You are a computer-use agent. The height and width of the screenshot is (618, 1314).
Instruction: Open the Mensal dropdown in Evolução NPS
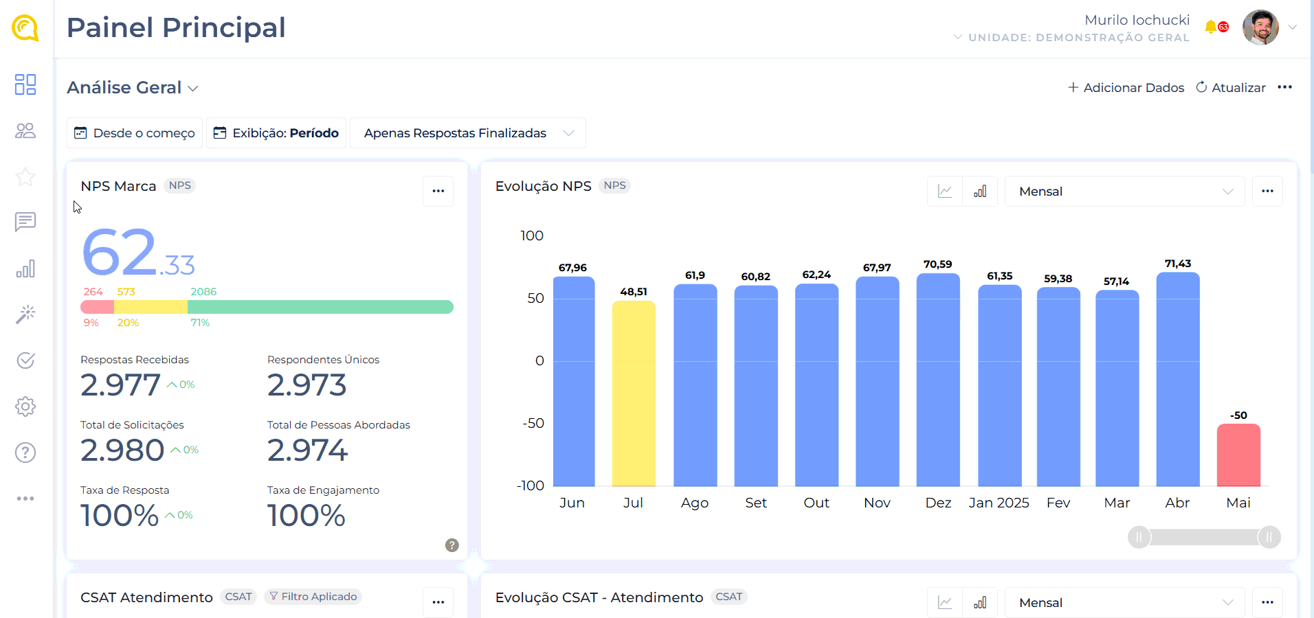point(1124,192)
